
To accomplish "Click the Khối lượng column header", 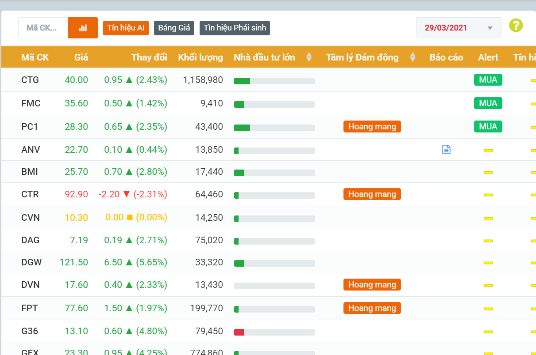I will point(201,57).
